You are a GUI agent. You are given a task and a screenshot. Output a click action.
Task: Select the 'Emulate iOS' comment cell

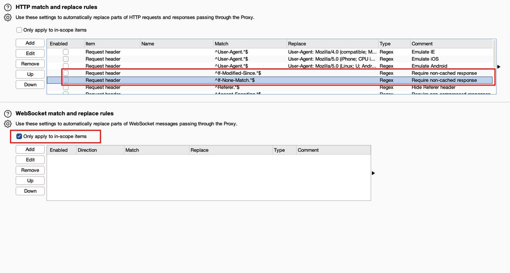pos(425,59)
